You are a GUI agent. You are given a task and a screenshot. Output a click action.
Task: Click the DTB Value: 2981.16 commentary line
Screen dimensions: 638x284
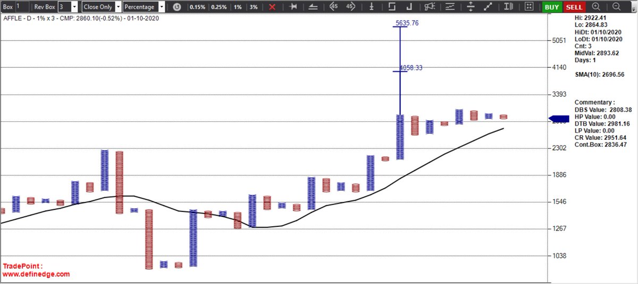tap(602, 123)
